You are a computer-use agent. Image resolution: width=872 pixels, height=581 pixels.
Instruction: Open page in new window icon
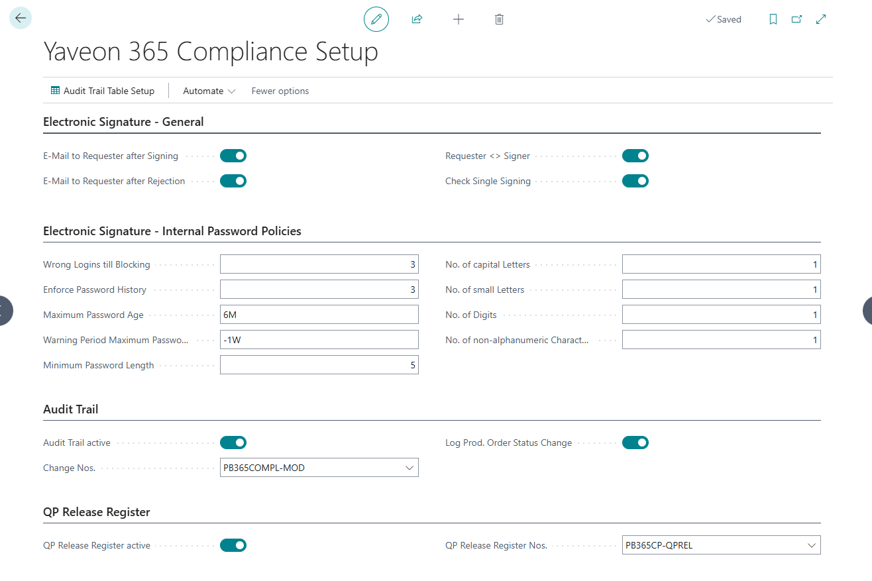tap(797, 19)
